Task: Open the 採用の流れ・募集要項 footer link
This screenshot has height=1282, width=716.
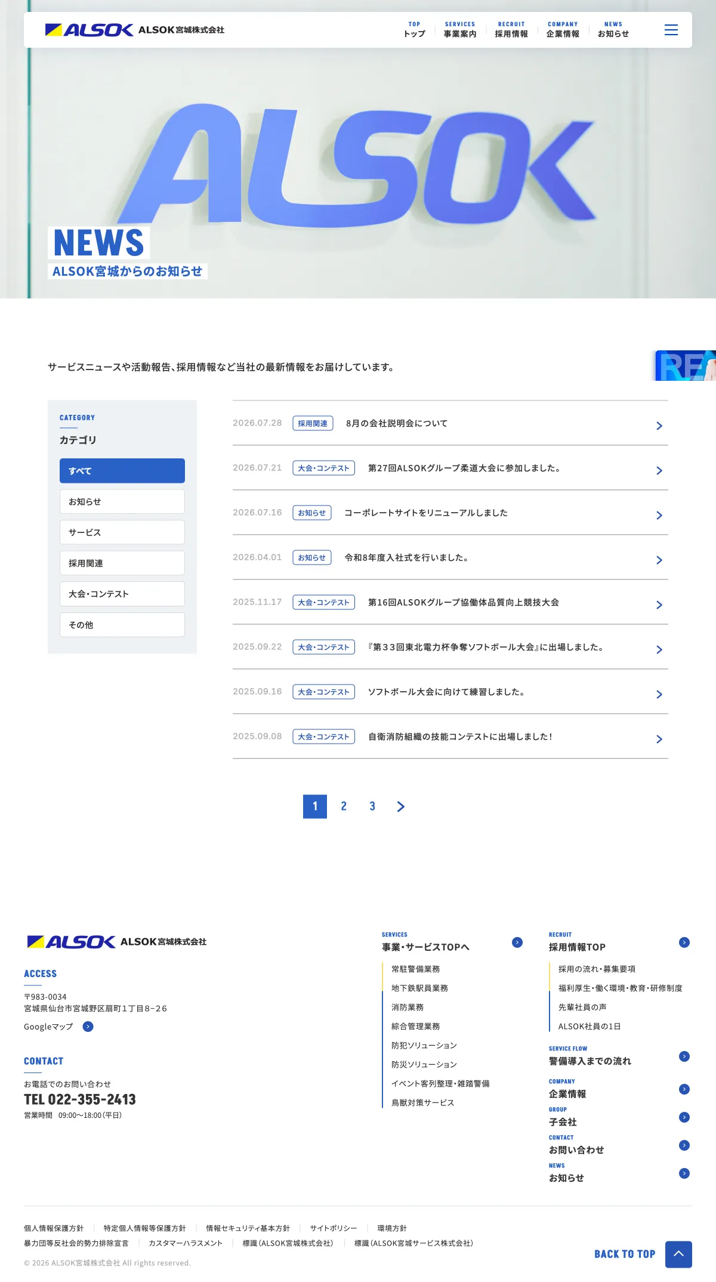Action: pos(597,969)
